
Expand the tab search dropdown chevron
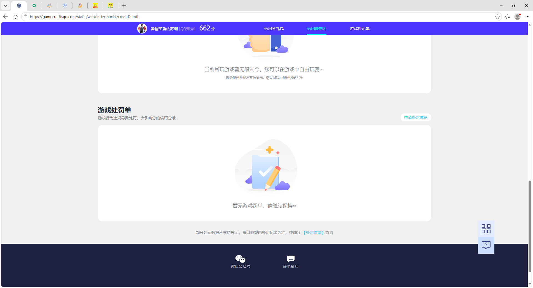[x=6, y=6]
